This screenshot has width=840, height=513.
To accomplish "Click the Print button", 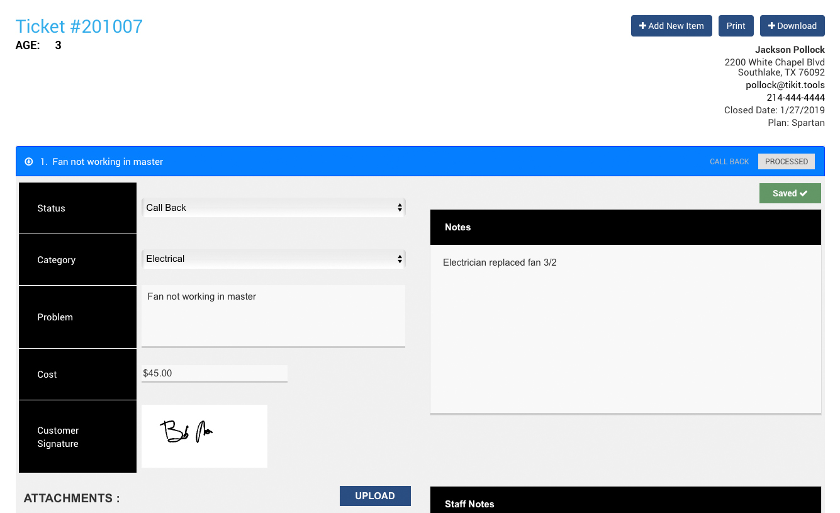I will [x=736, y=26].
